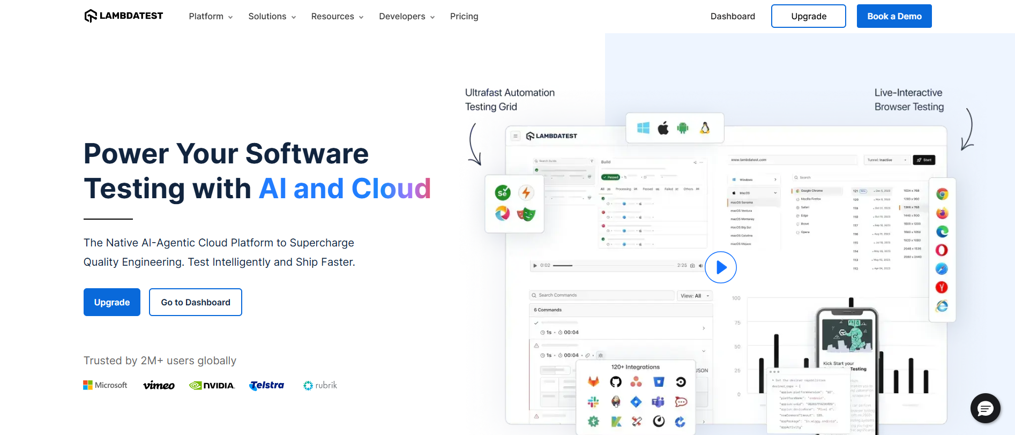Click the Go to Dashboard button
The width and height of the screenshot is (1015, 435).
point(196,302)
